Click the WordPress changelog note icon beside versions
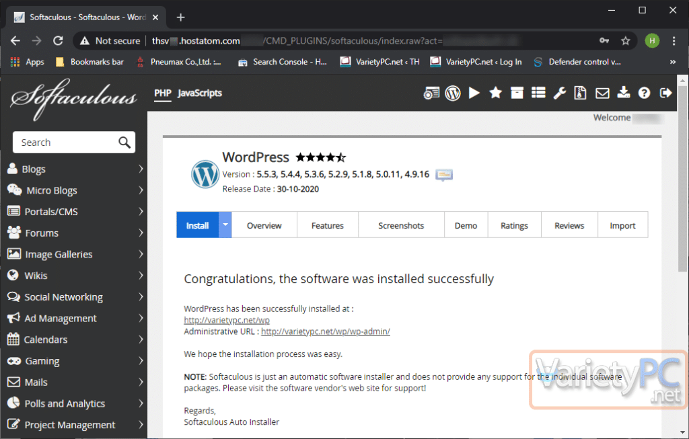689x439 pixels. (x=444, y=175)
